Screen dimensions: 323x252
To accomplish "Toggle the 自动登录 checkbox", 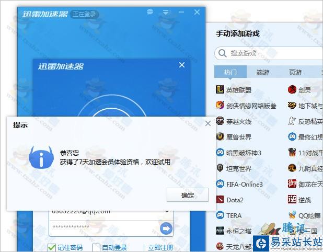I will 96,247.
